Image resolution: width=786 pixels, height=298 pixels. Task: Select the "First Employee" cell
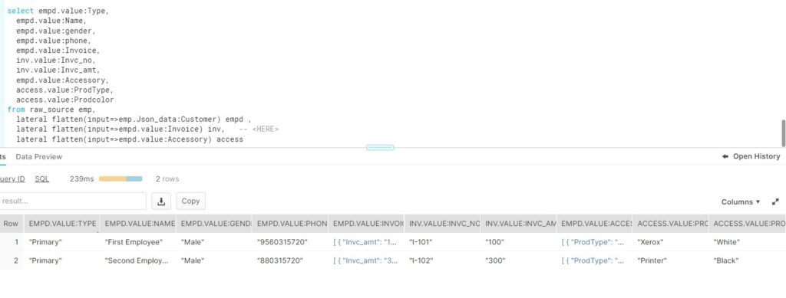click(x=138, y=242)
